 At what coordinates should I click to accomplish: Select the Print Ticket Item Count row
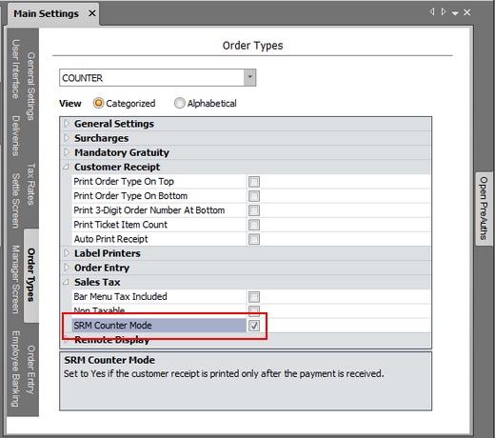pyautogui.click(x=251, y=225)
